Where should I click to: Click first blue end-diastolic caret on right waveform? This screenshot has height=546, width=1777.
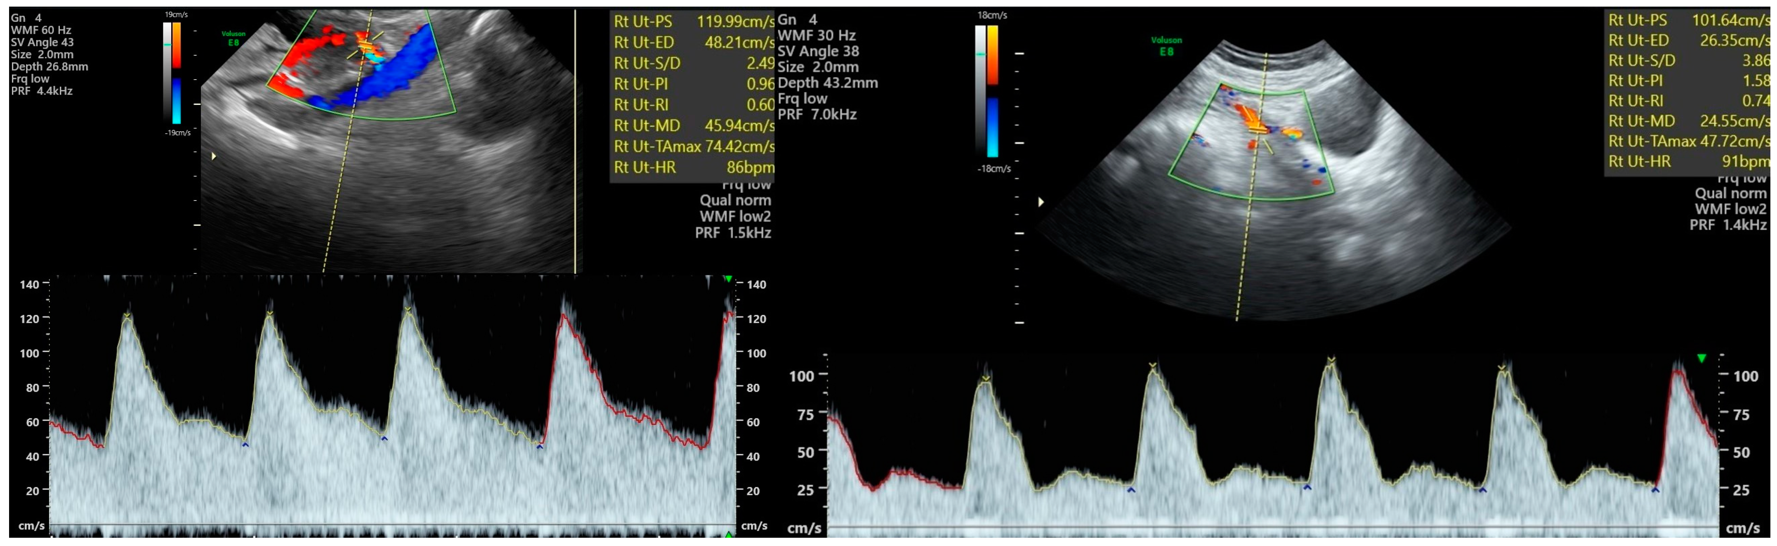click(1130, 490)
